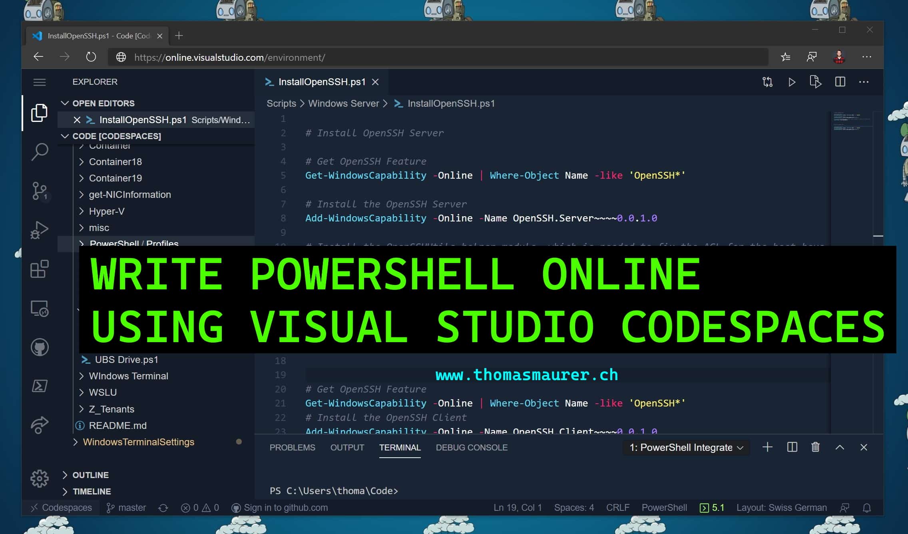
Task: Expand the Container19 folder
Action: tap(115, 178)
